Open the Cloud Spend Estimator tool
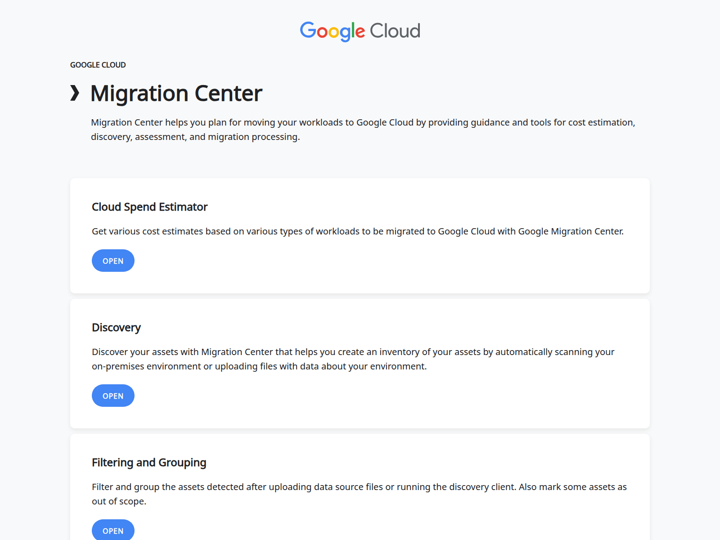The width and height of the screenshot is (720, 540). click(113, 261)
